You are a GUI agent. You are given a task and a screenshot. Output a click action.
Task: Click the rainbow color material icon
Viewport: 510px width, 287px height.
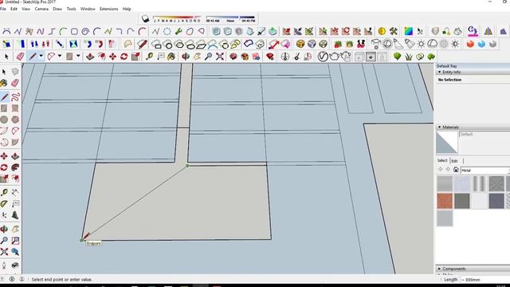pos(408,31)
